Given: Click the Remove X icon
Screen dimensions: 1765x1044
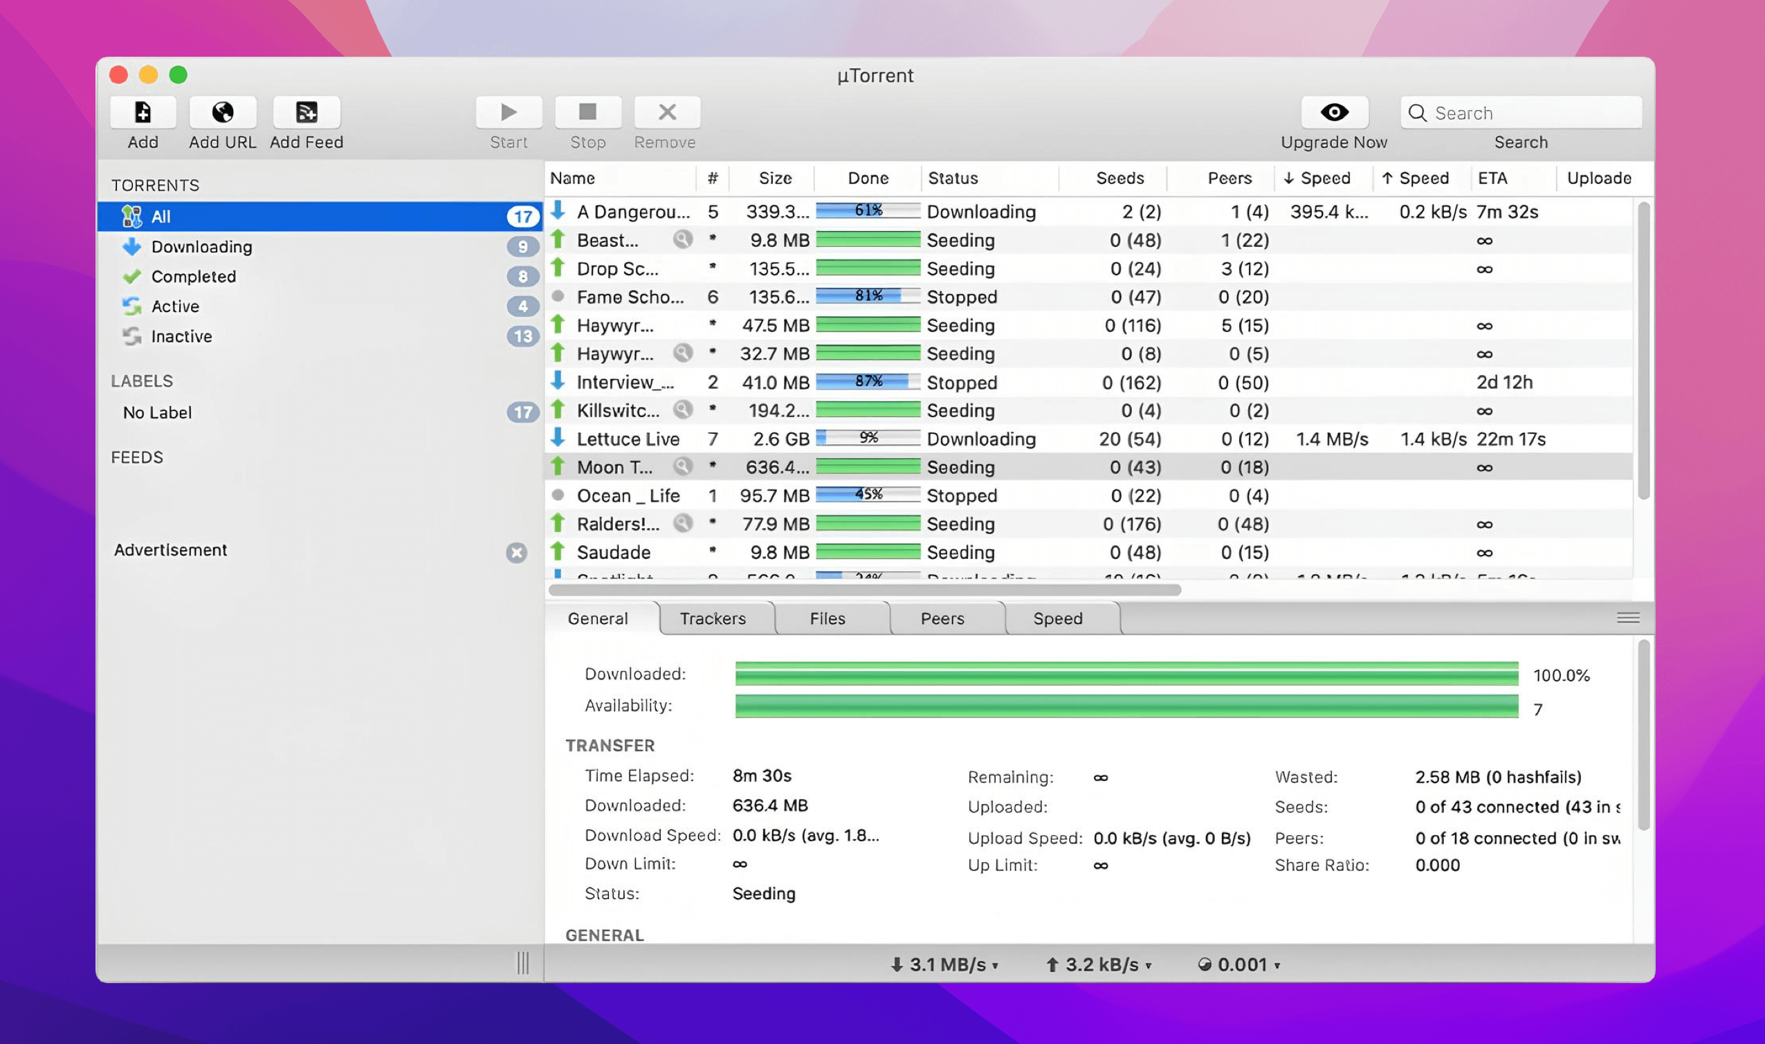Looking at the screenshot, I should point(666,113).
